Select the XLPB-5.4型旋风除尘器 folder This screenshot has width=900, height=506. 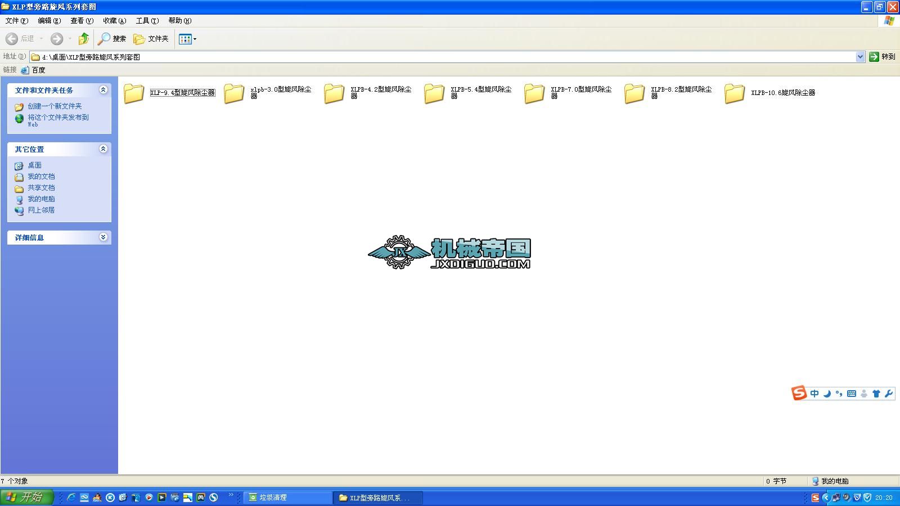coord(468,93)
